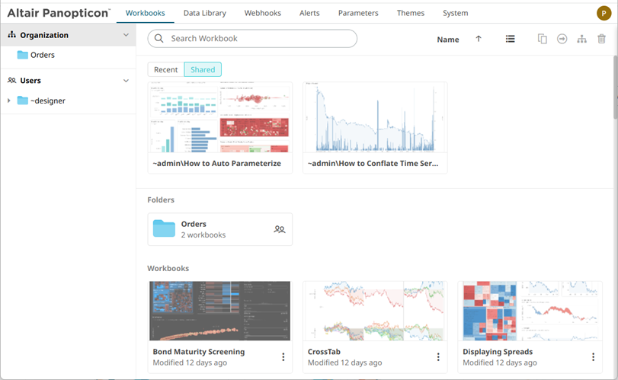Viewport: 618px width, 380px height.
Task: Open the Orders folder card title
Action: click(x=194, y=224)
